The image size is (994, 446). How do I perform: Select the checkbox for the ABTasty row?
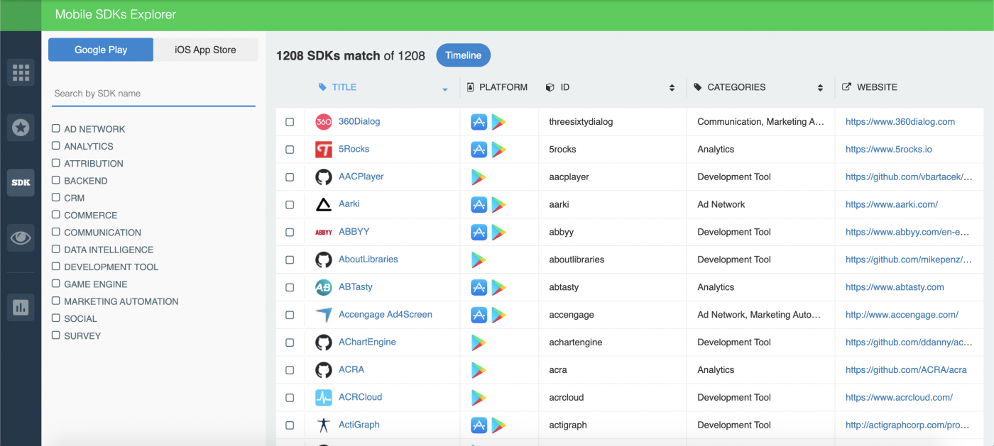tap(290, 286)
